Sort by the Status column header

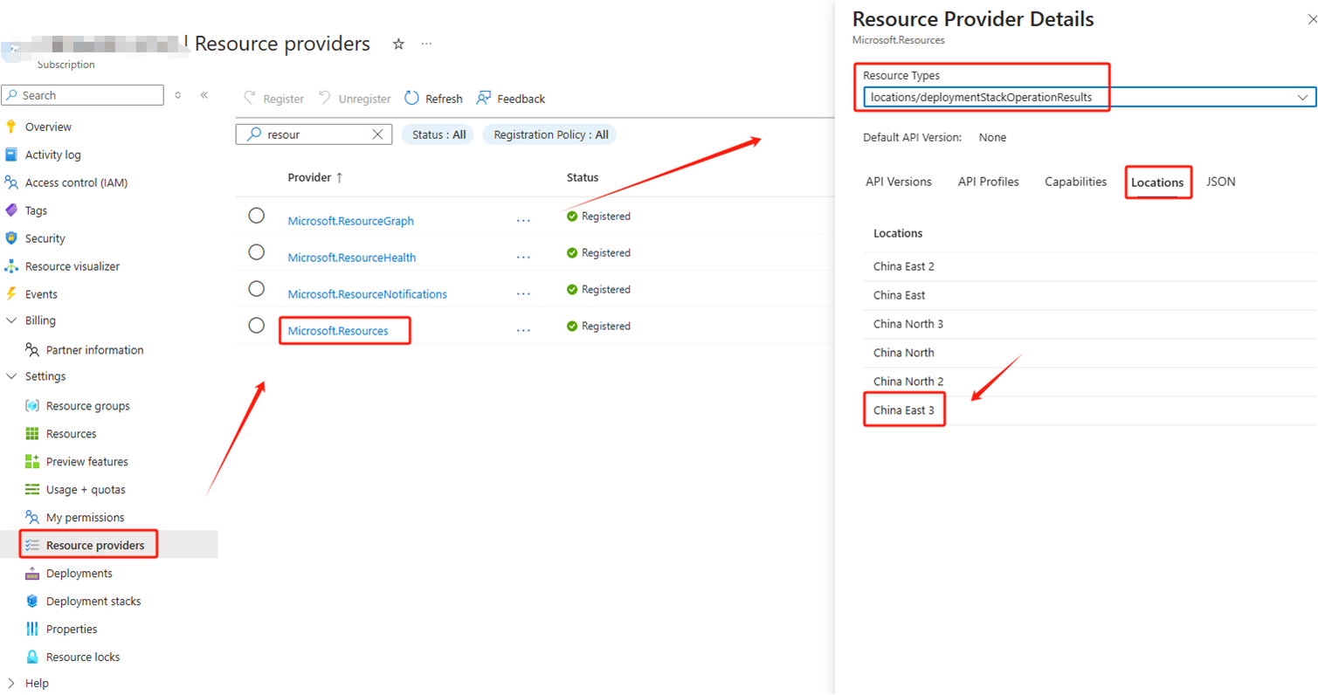[x=583, y=177]
